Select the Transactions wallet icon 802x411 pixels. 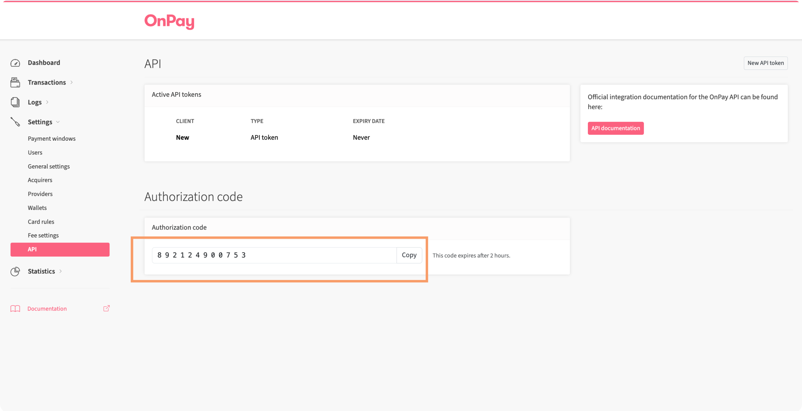pos(15,82)
